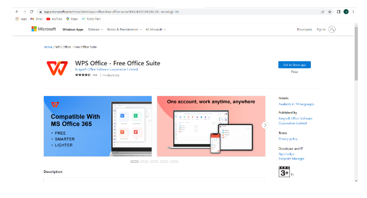Click the share page icon in address bar
Viewport: 367px width, 198px height.
click(323, 12)
